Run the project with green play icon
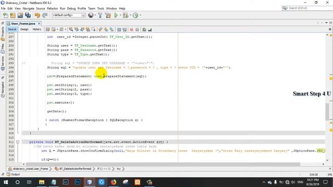 [116, 15]
